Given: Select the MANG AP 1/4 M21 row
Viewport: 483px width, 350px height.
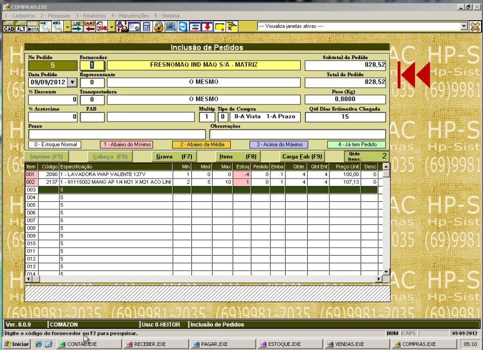Looking at the screenshot, I should tap(201, 182).
